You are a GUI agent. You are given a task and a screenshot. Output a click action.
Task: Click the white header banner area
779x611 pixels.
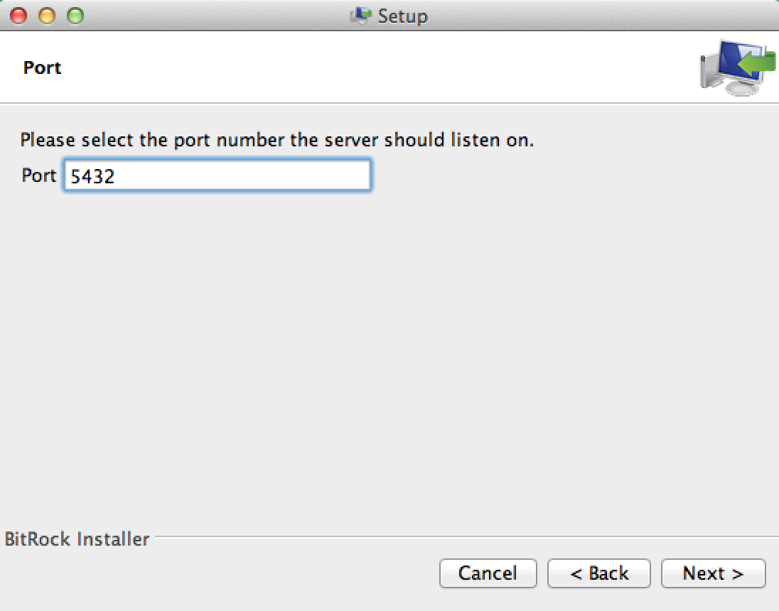355,67
